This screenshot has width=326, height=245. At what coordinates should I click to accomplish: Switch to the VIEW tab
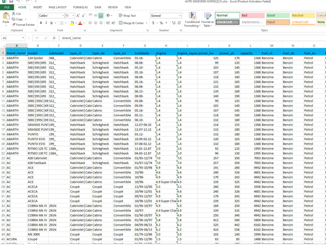[x=128, y=7]
